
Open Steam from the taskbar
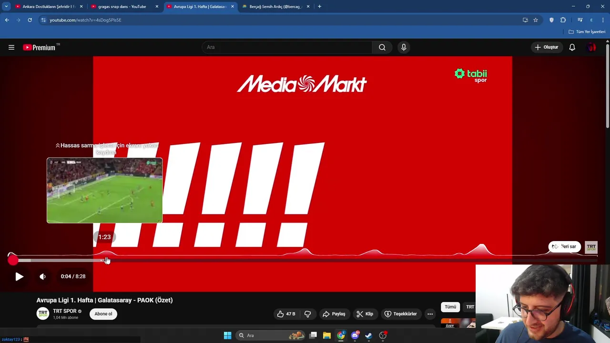pos(368,335)
